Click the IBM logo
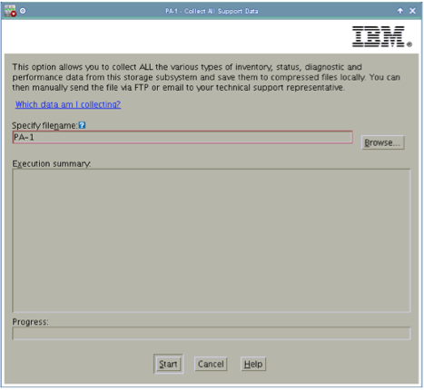The height and width of the screenshot is (390, 424). [x=379, y=36]
